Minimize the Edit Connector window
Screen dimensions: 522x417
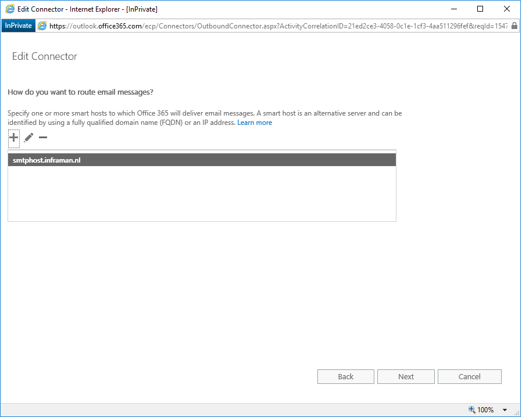(453, 9)
